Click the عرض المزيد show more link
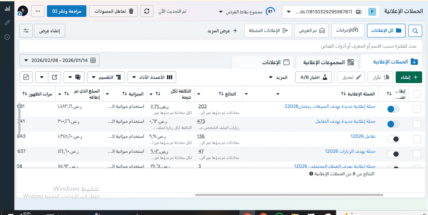 (222, 31)
